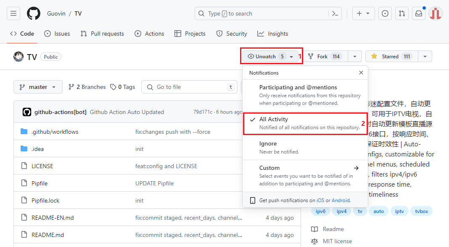
Task: Open the .github/workflows folder
Action: pyautogui.click(x=55, y=132)
